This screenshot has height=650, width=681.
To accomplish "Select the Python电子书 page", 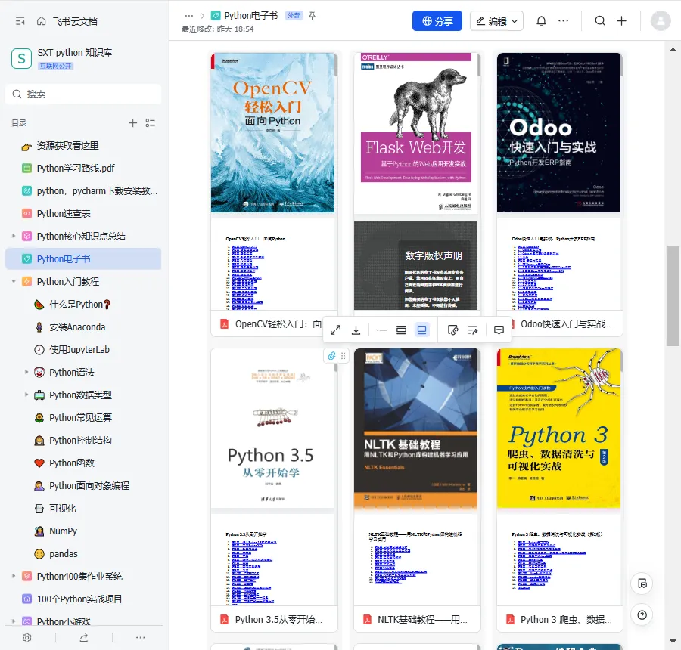I will click(x=83, y=259).
